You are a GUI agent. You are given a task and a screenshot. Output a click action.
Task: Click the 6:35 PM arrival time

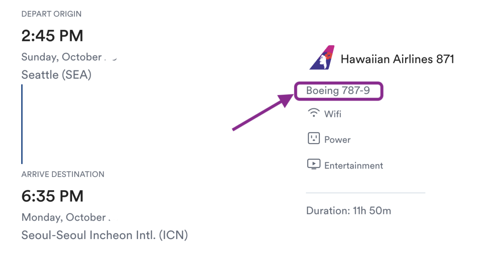tap(52, 196)
